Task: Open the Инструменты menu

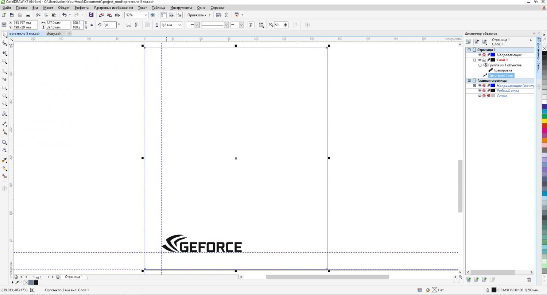Action: coord(181,7)
